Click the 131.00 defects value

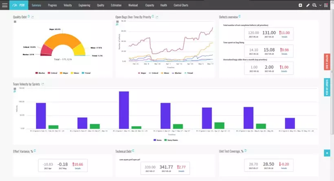coord(269,33)
